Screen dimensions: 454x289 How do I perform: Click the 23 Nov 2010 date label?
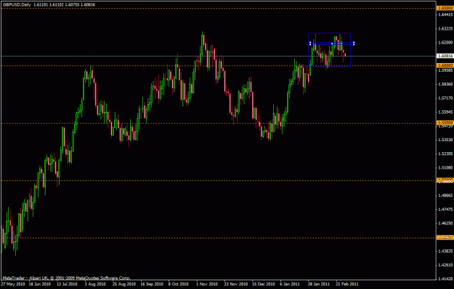(236, 284)
